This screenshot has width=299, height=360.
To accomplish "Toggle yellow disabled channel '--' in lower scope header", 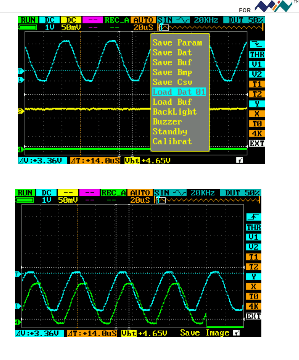I will [68, 193].
